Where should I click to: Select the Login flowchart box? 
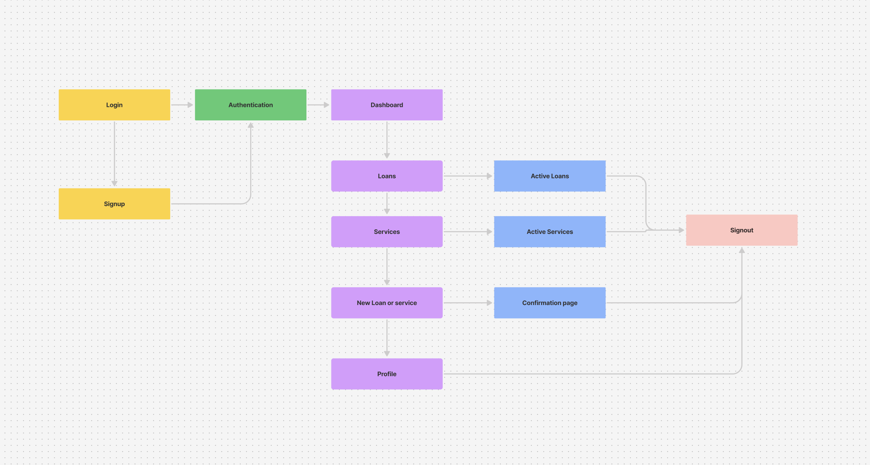point(114,105)
